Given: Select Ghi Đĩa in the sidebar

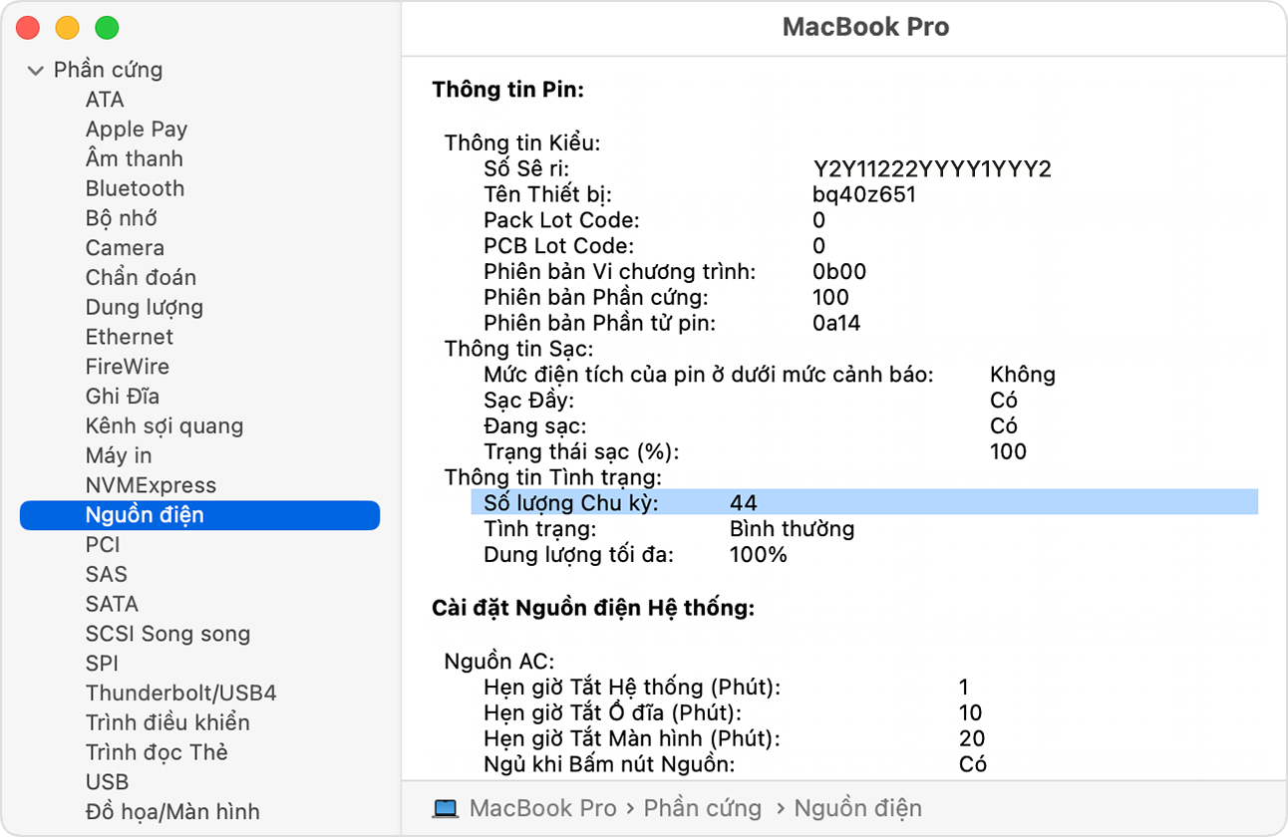Looking at the screenshot, I should (x=123, y=397).
